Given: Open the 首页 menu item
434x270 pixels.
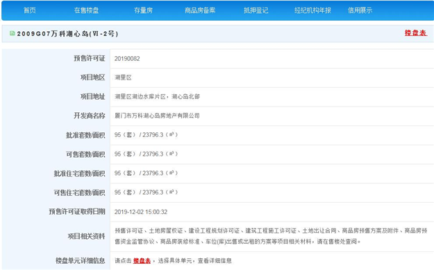Looking at the screenshot, I should point(30,10).
